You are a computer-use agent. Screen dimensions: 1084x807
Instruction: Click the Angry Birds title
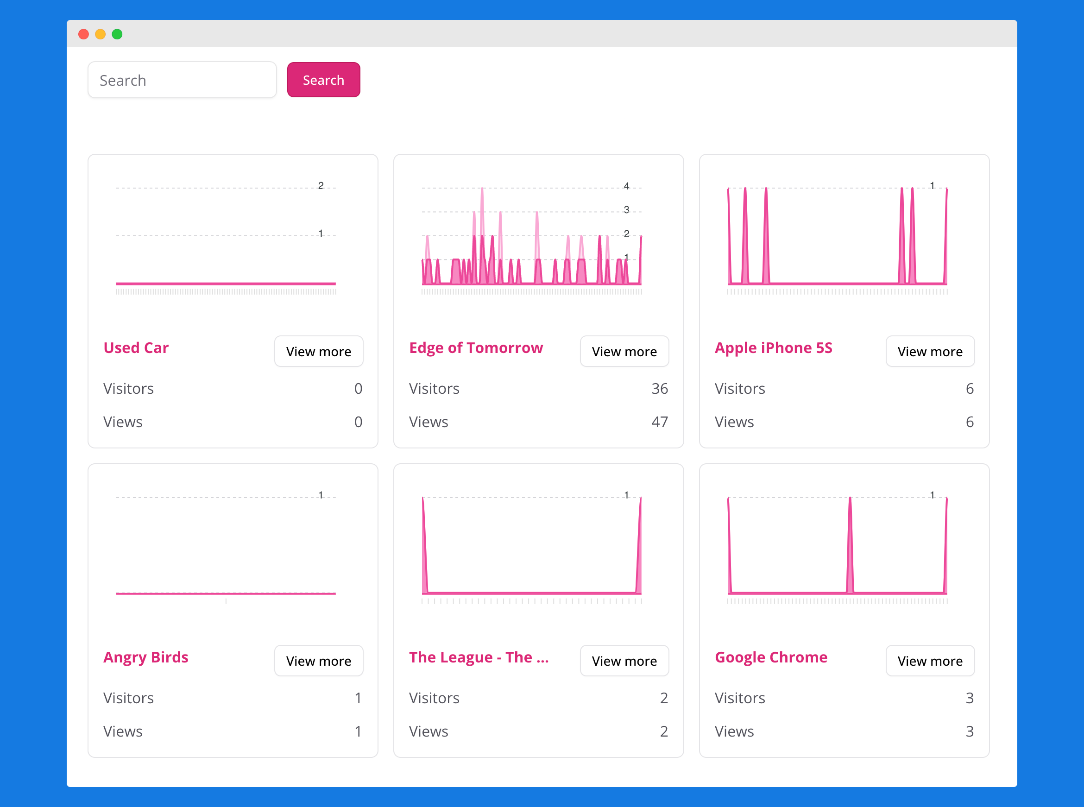coord(145,657)
